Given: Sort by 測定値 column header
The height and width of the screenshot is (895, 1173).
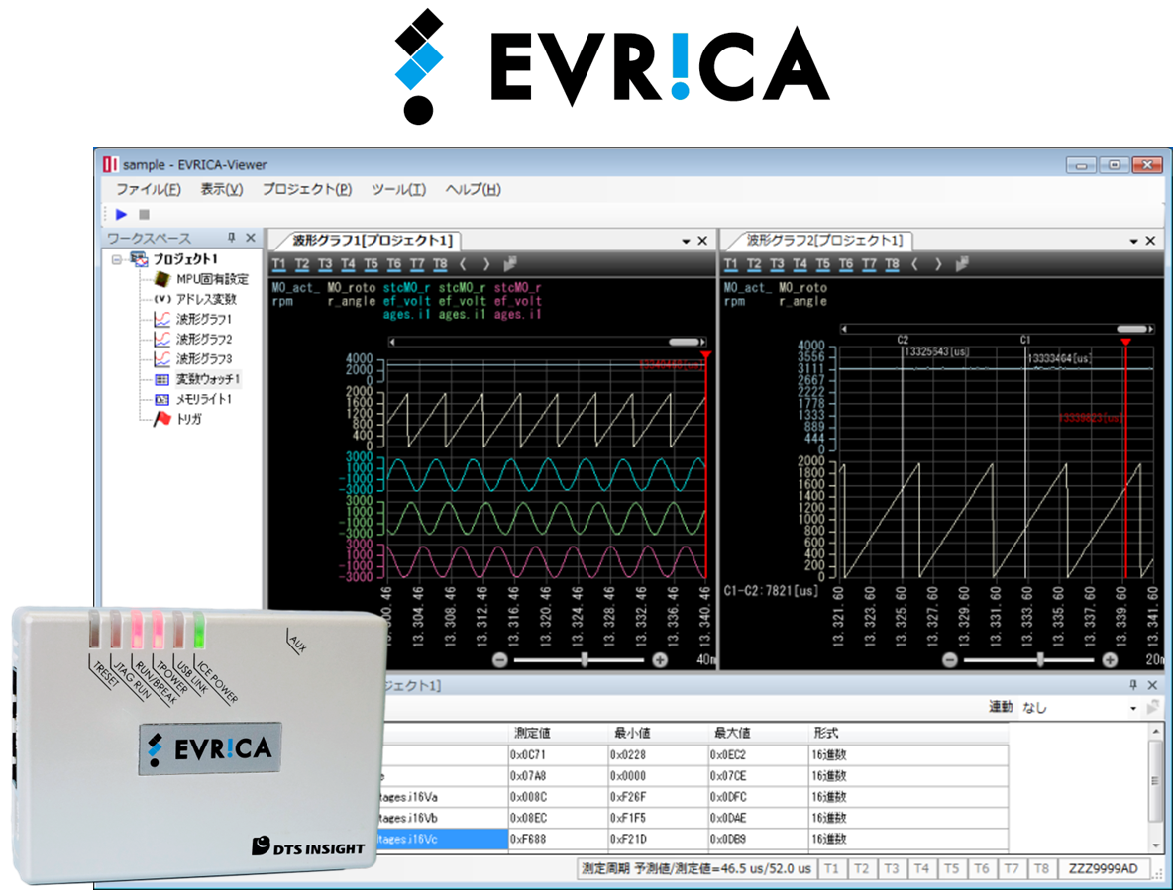Looking at the screenshot, I should 558,733.
